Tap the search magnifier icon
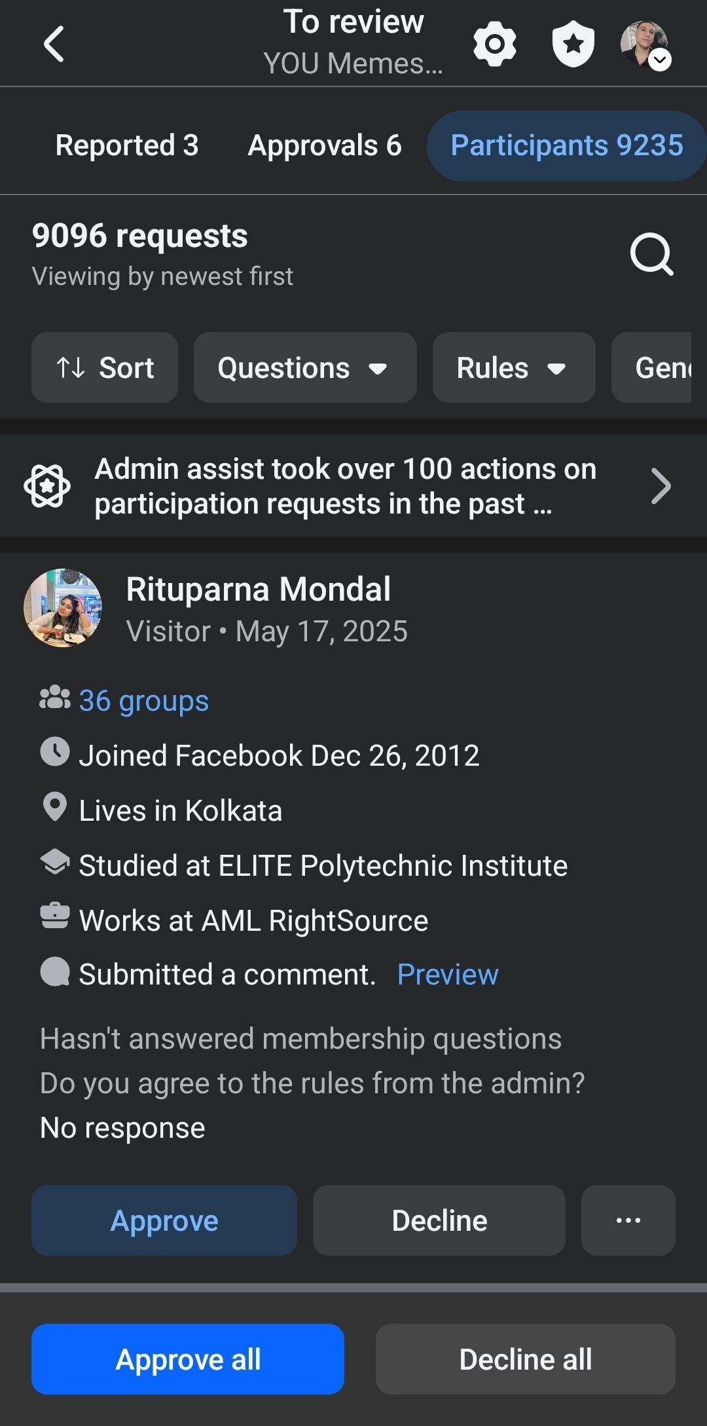The width and height of the screenshot is (707, 1426). [x=652, y=255]
